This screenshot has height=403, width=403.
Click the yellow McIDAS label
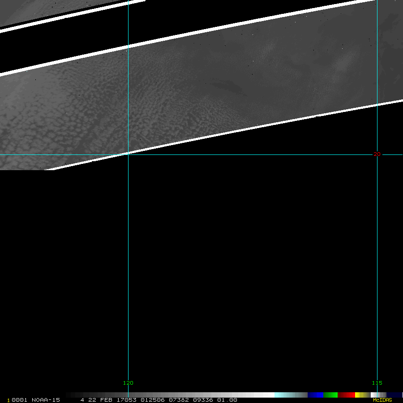tap(382, 400)
